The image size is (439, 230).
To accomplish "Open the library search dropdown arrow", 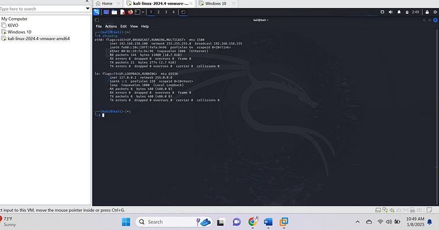I will (88, 9).
